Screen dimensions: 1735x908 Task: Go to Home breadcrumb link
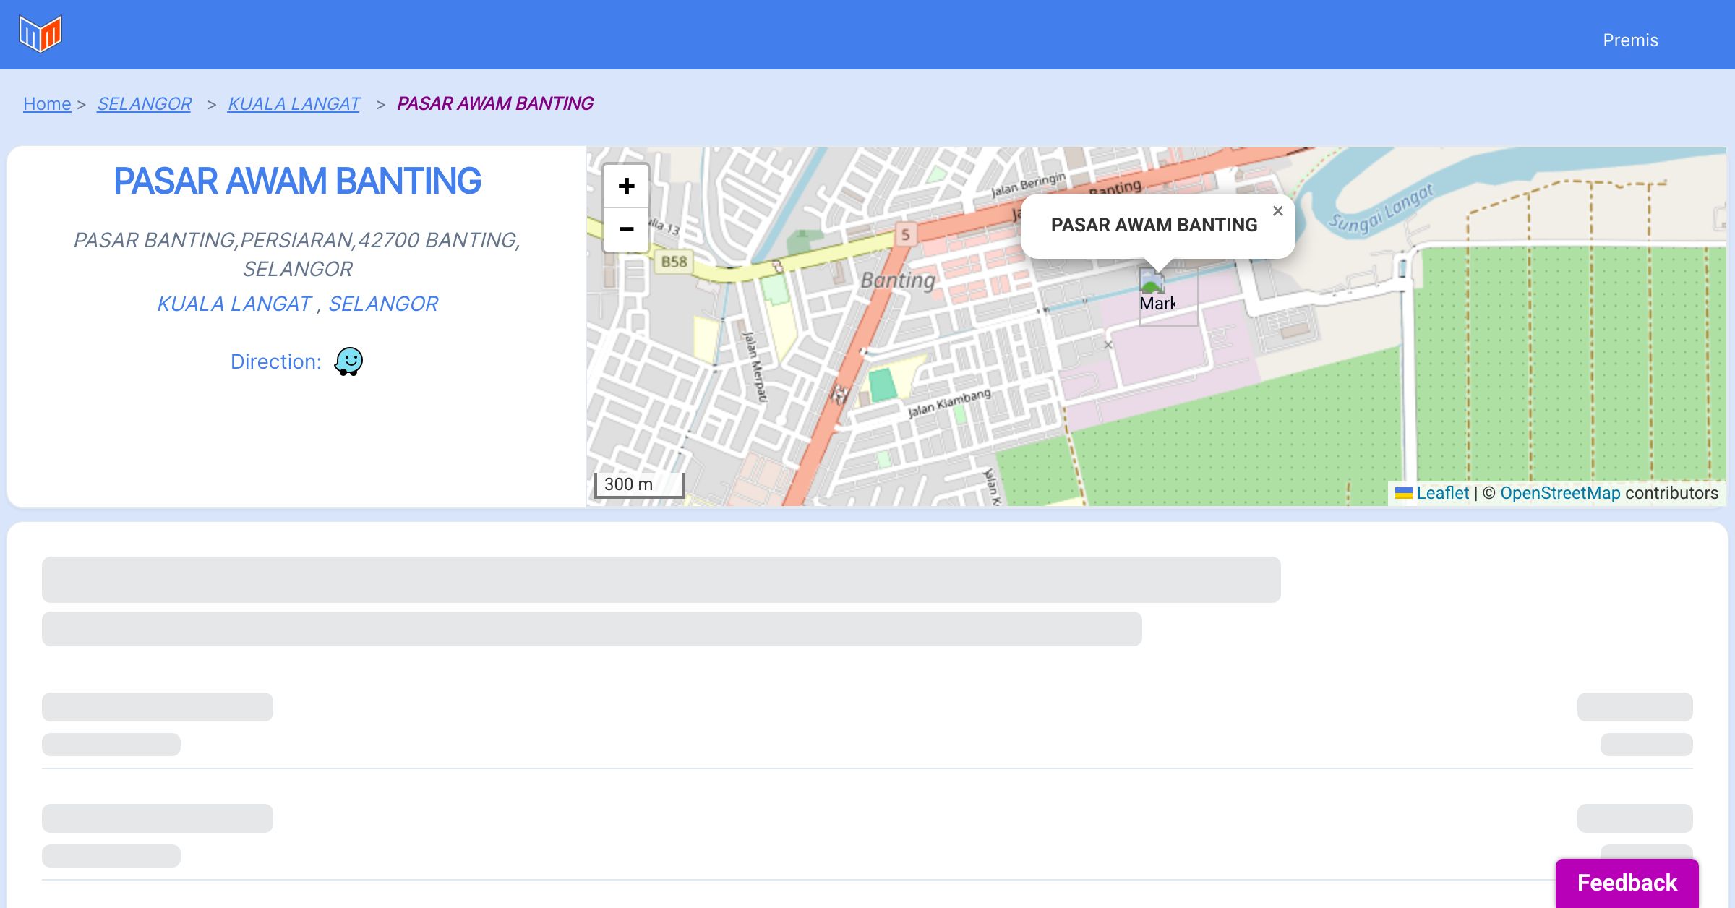pyautogui.click(x=47, y=104)
